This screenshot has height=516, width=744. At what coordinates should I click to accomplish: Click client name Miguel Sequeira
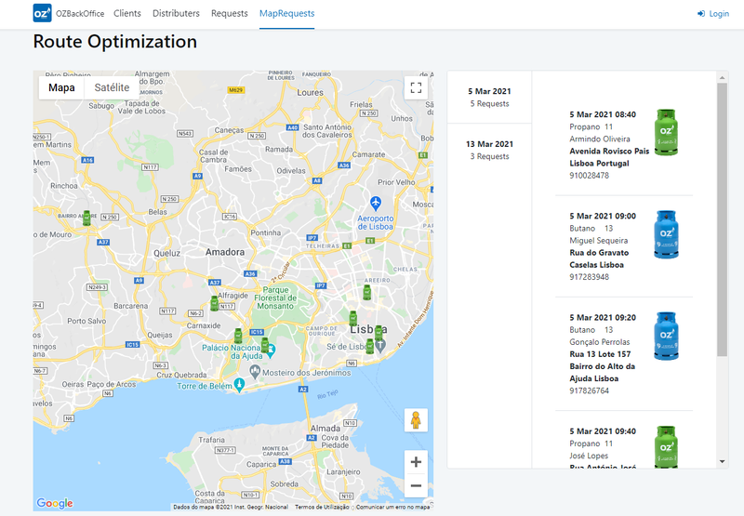click(x=598, y=241)
